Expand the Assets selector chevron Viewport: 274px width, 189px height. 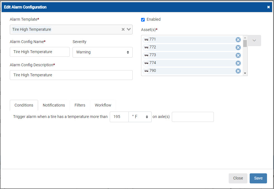pos(254,41)
